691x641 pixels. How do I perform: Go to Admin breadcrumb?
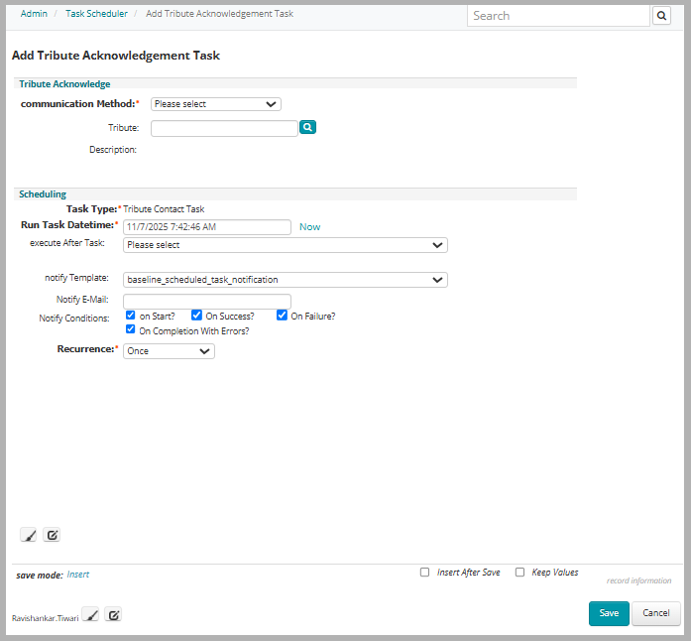click(34, 14)
